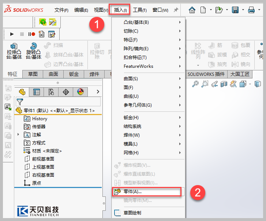
Task: Pin the menu bar with pushpin icon
Action: point(176,10)
